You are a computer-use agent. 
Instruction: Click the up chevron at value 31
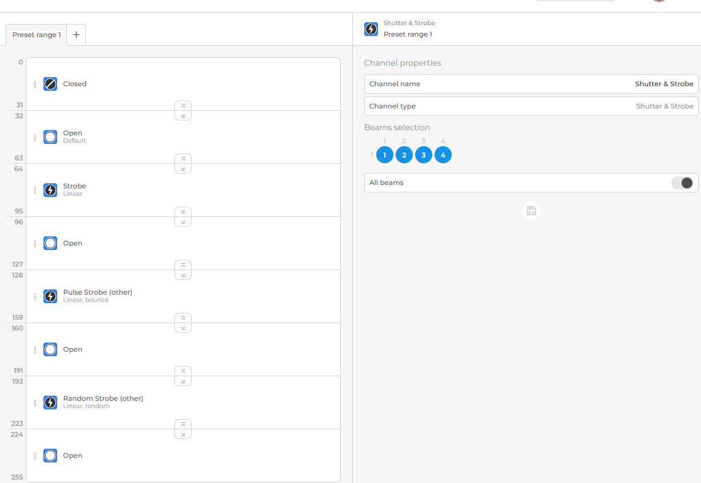coord(183,106)
